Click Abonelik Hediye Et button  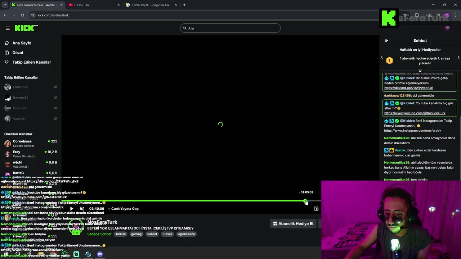coord(293,223)
